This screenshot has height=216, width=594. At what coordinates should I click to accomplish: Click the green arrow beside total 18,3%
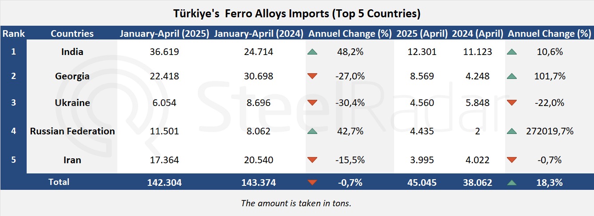512,182
